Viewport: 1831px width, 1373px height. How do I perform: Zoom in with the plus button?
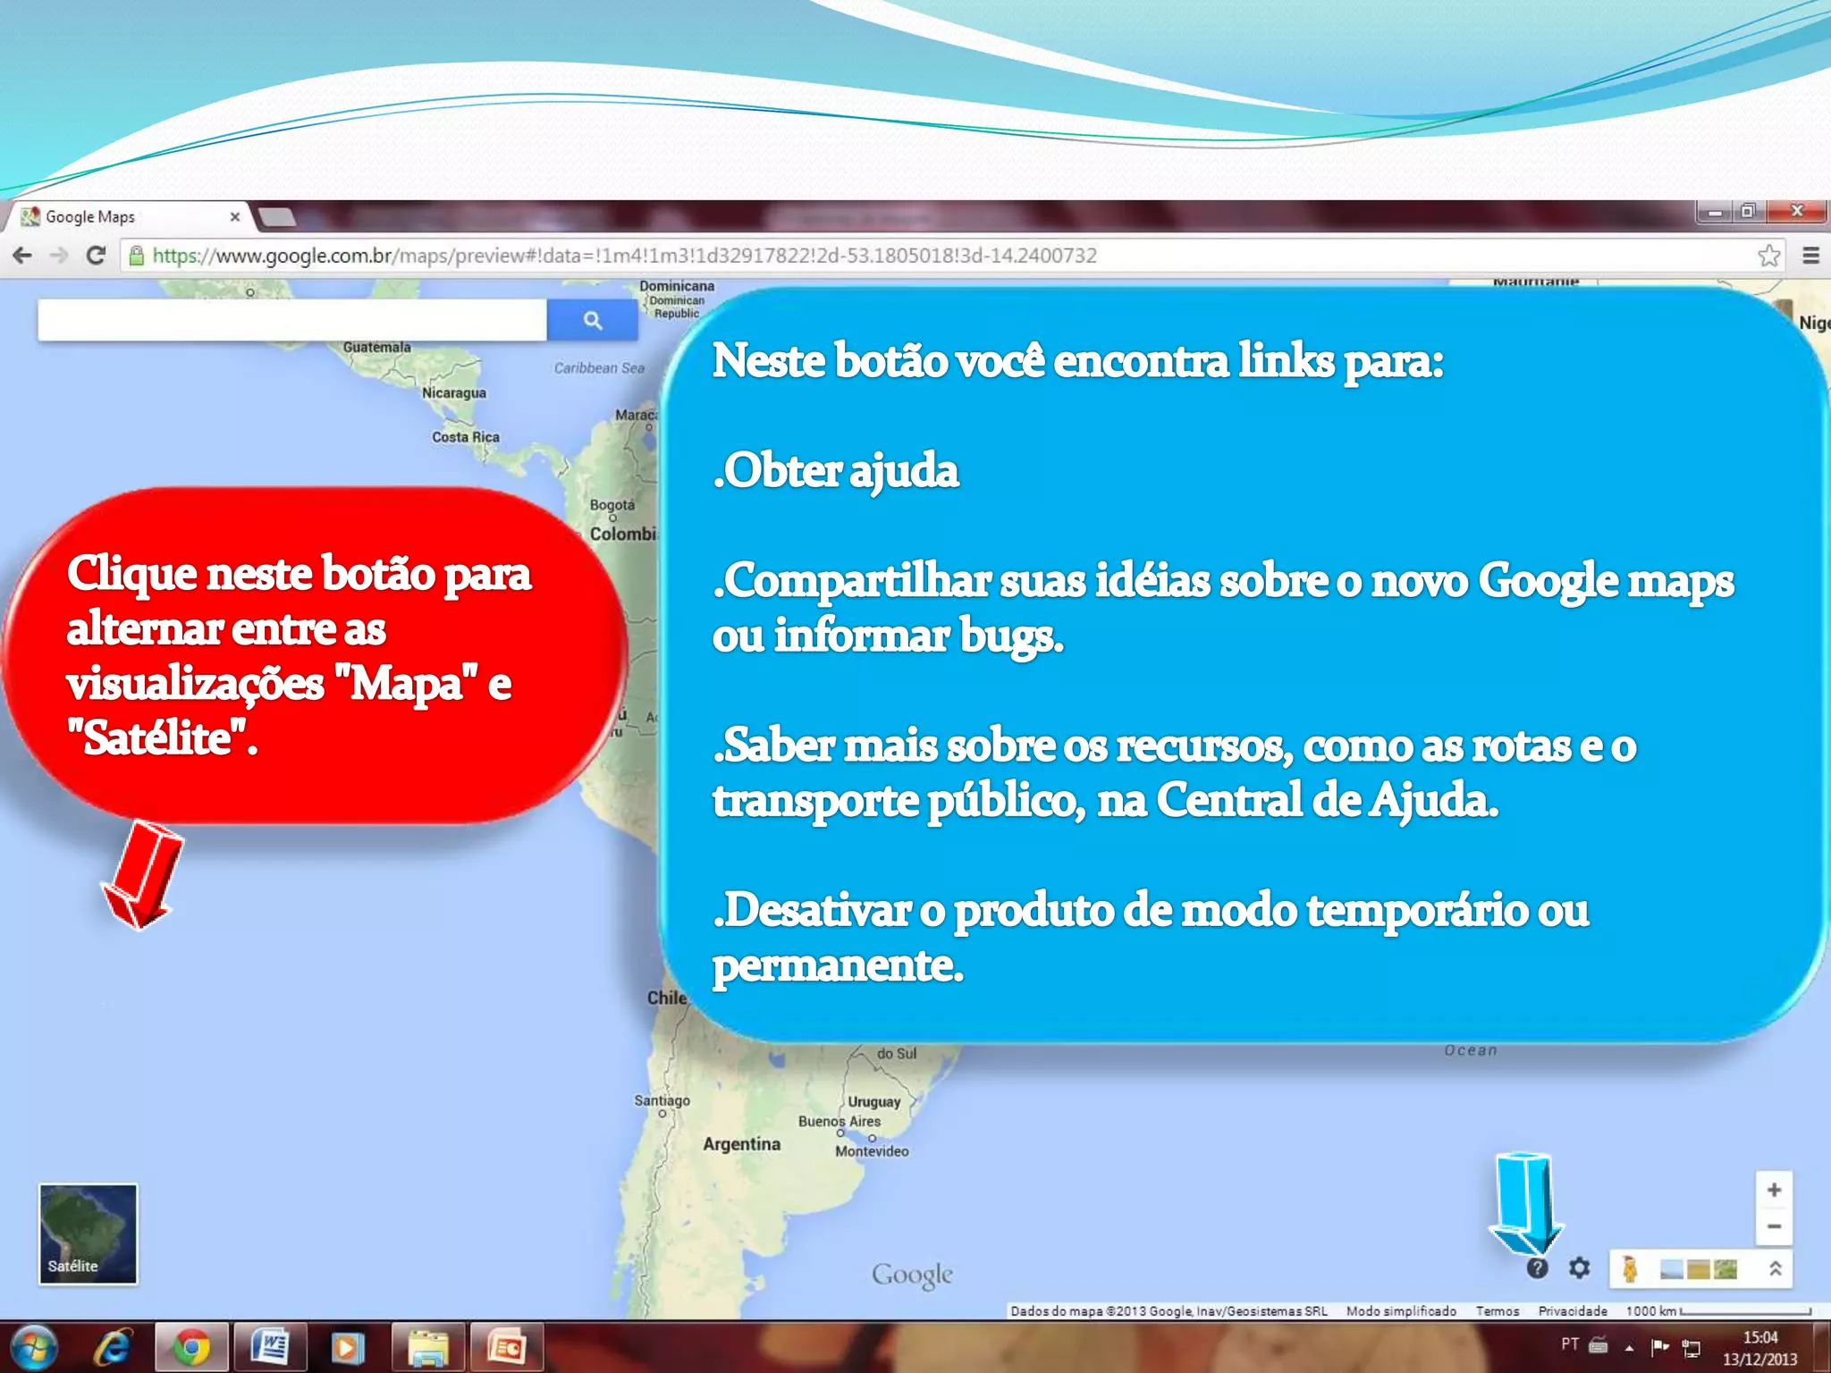[1774, 1190]
